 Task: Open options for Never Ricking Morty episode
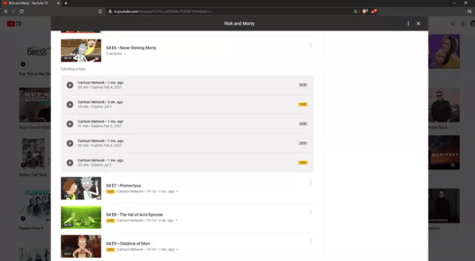coord(311,45)
